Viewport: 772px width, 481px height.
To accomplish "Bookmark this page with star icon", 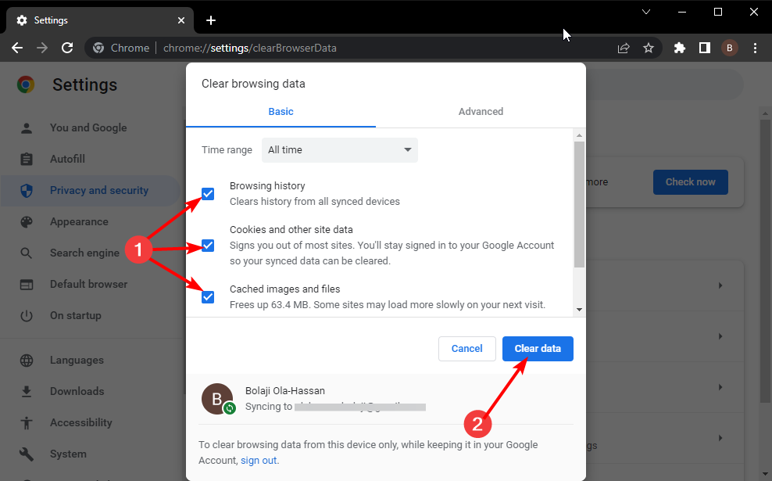I will [x=649, y=48].
